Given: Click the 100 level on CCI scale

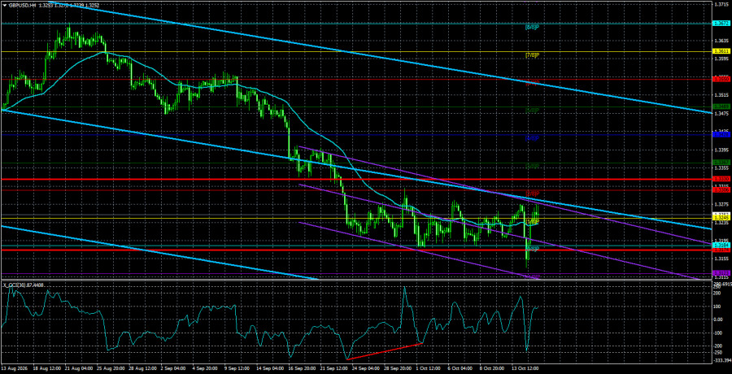Looking at the screenshot, I should [x=717, y=307].
